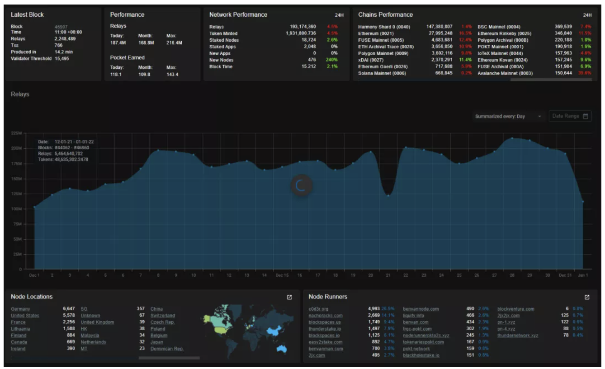The image size is (605, 369).
Task: Open Node Locations panel in expanded view
Action: click(289, 297)
